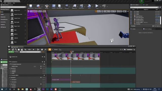
Task: Select the Volumes category
Action: (3, 25)
